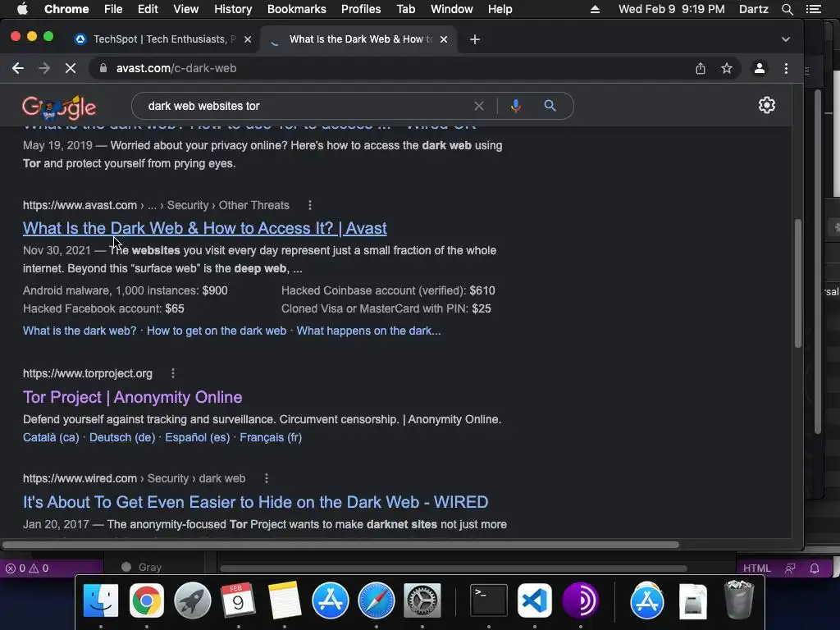This screenshot has width=840, height=630.
Task: Follow 'What happens on the dark...' sitelink
Action: click(368, 331)
